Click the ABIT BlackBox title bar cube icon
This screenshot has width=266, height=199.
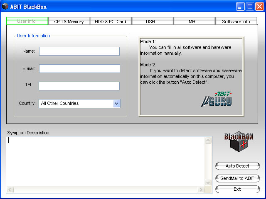point(5,7)
